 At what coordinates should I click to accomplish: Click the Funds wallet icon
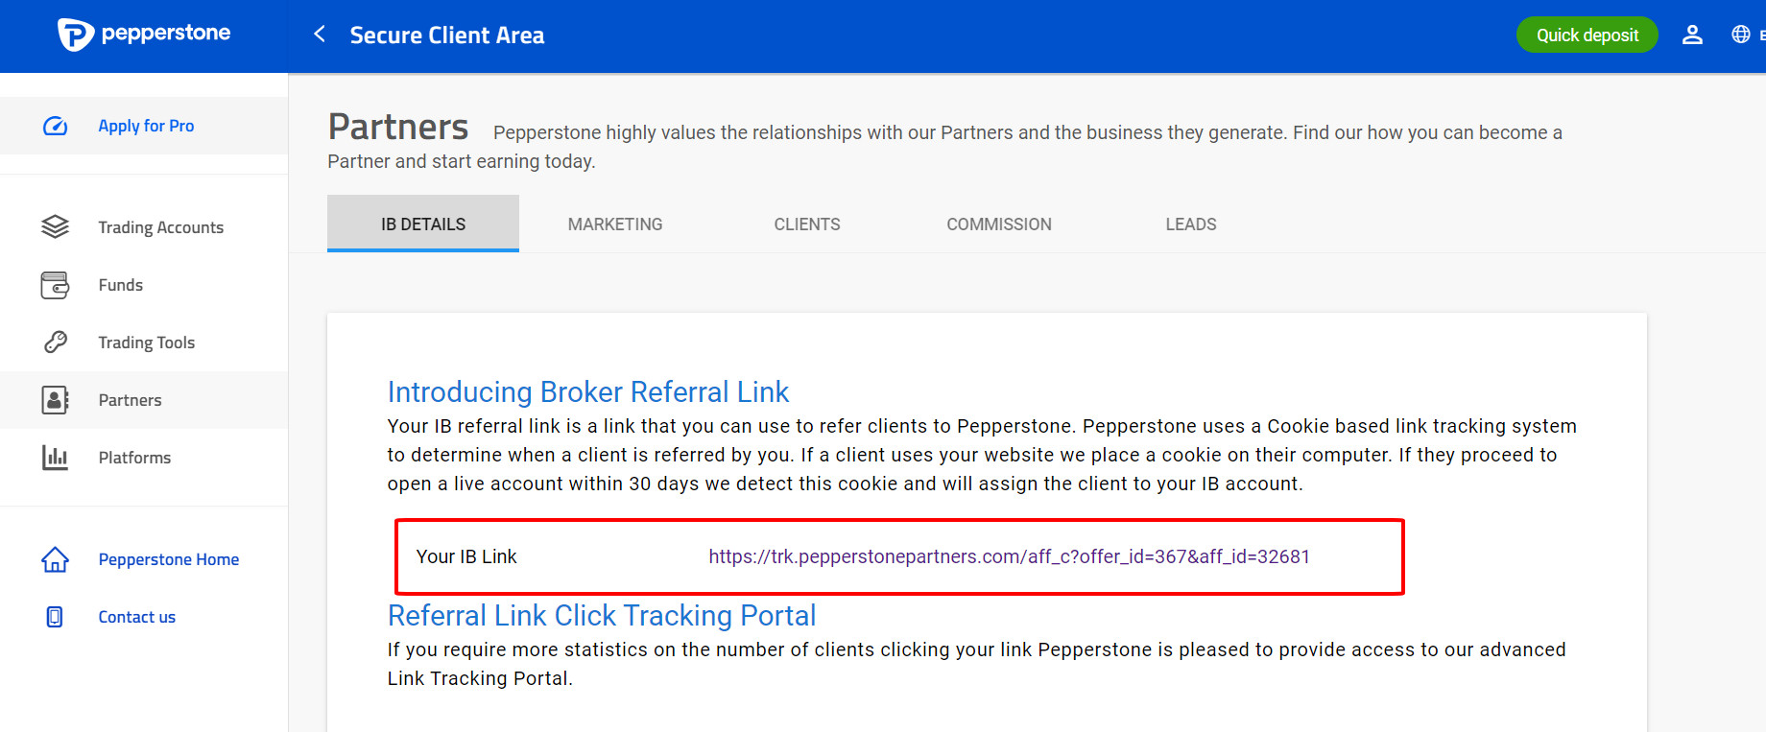tap(56, 285)
